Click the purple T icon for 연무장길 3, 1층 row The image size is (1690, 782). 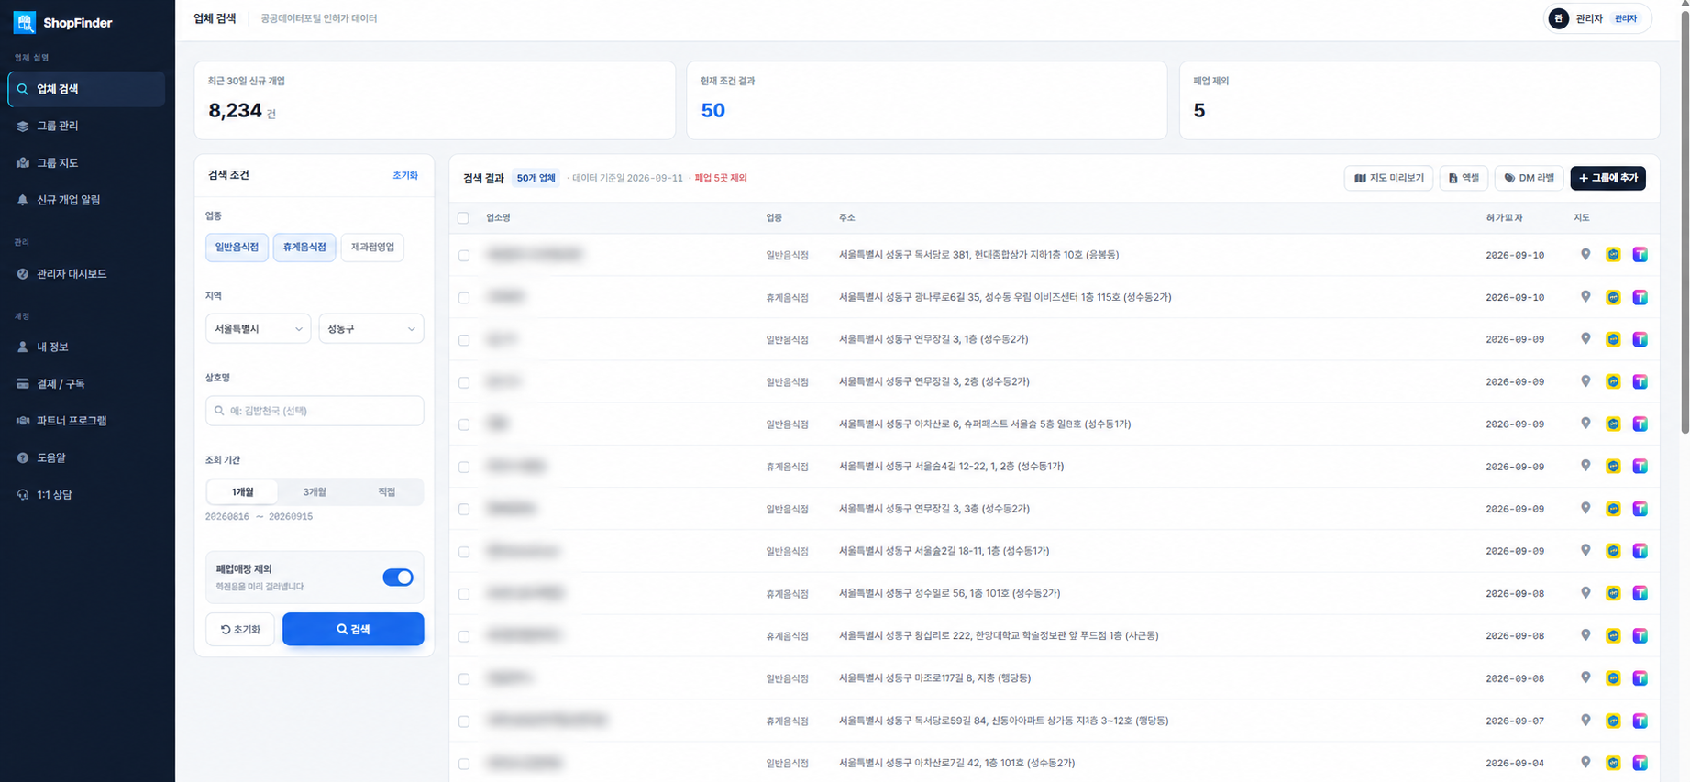[1640, 339]
